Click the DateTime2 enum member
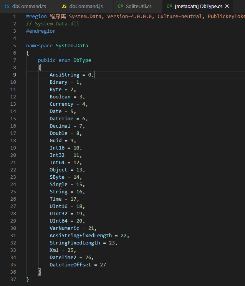Screen dimensions: 245x286 (63, 257)
